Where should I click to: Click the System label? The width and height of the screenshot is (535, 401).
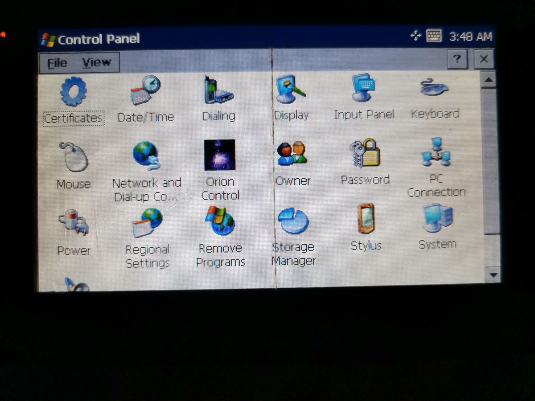pyautogui.click(x=437, y=244)
